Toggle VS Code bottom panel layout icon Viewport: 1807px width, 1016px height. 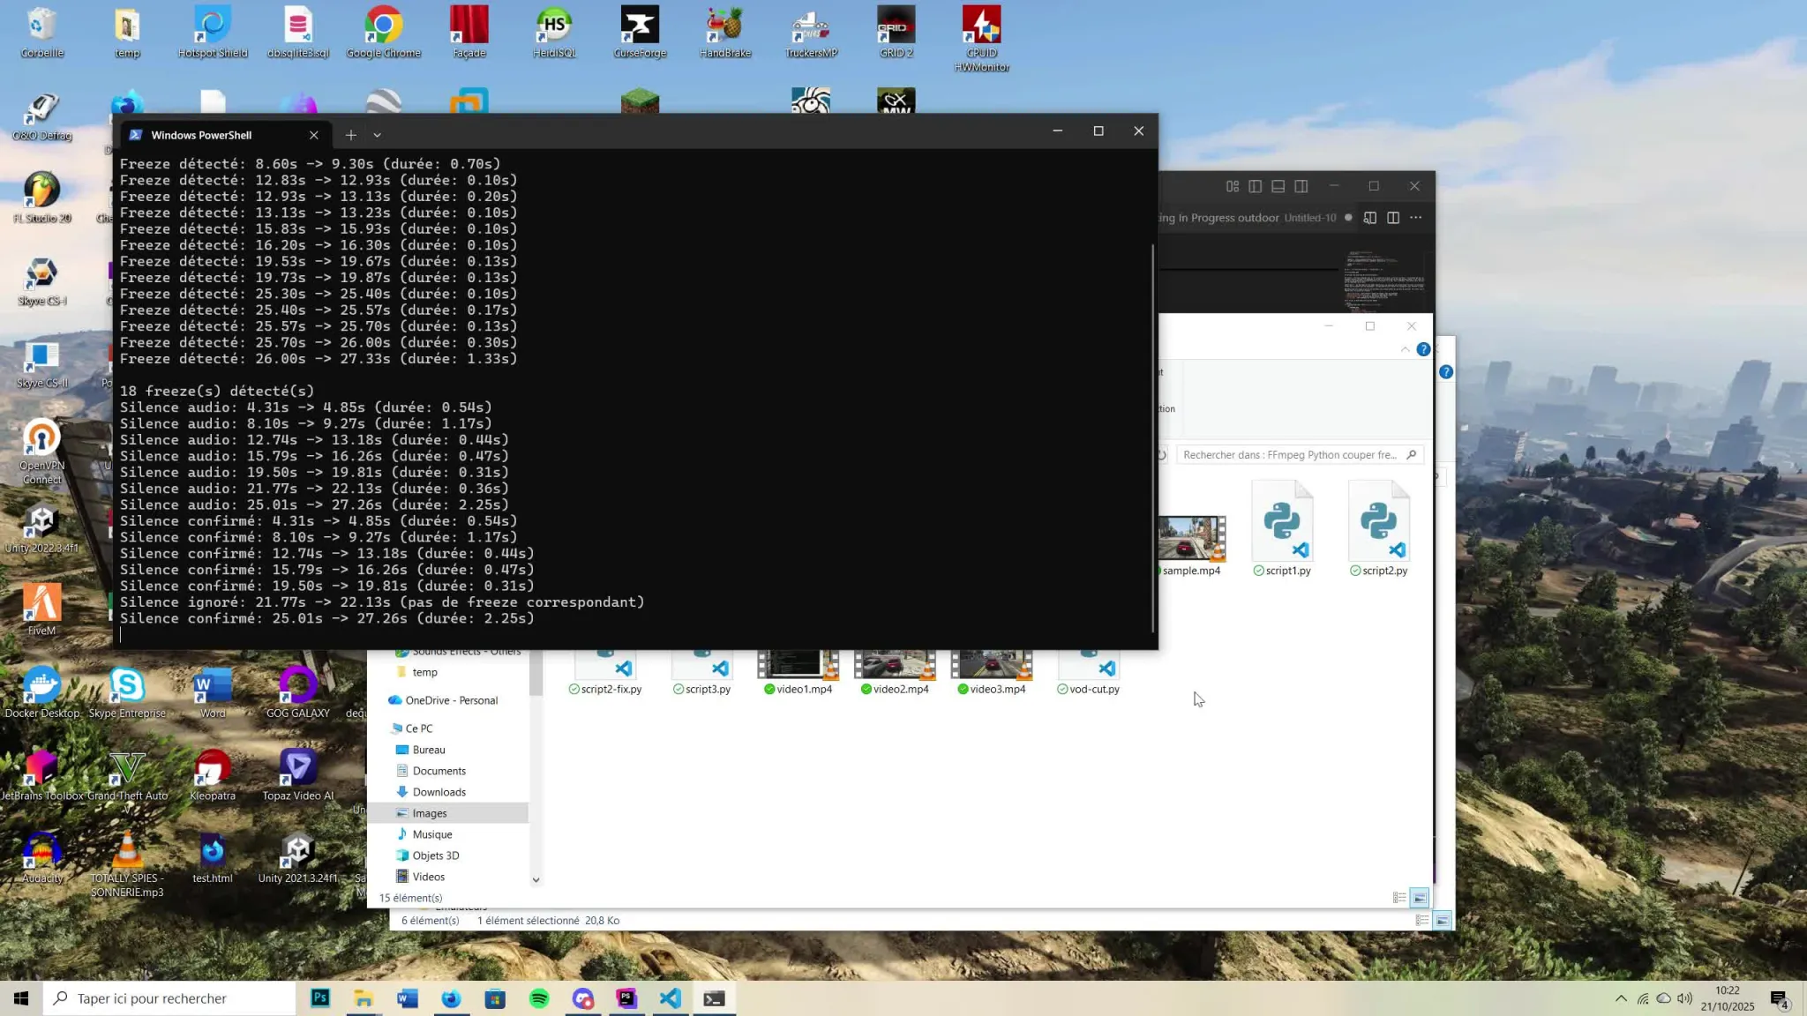[x=1278, y=186]
